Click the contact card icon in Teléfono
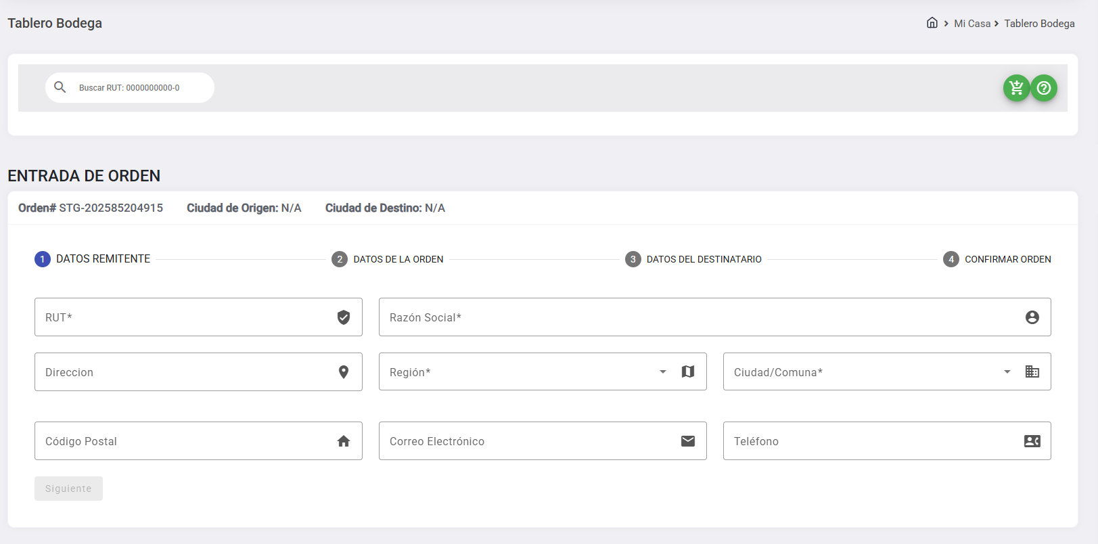This screenshot has width=1098, height=544. (x=1032, y=441)
